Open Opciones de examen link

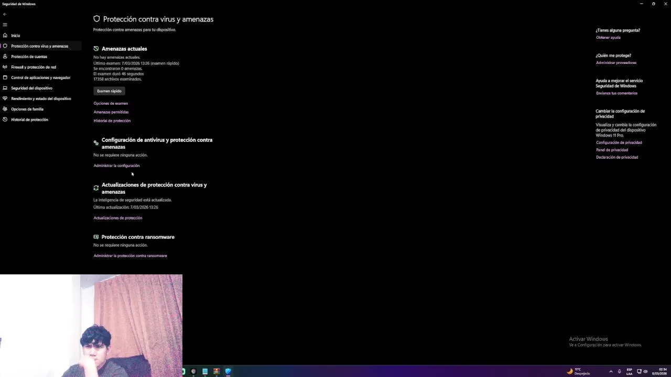[x=111, y=103]
